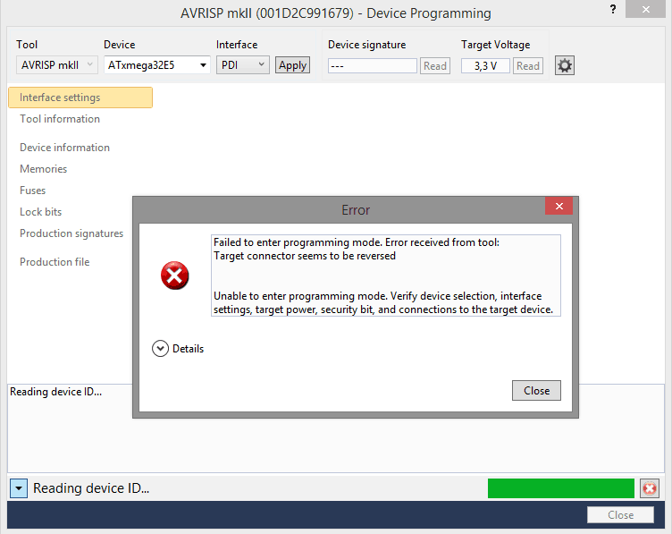Open the Tool dropdown showing AVRISP mkII
This screenshot has width=672, height=534.
[x=57, y=65]
